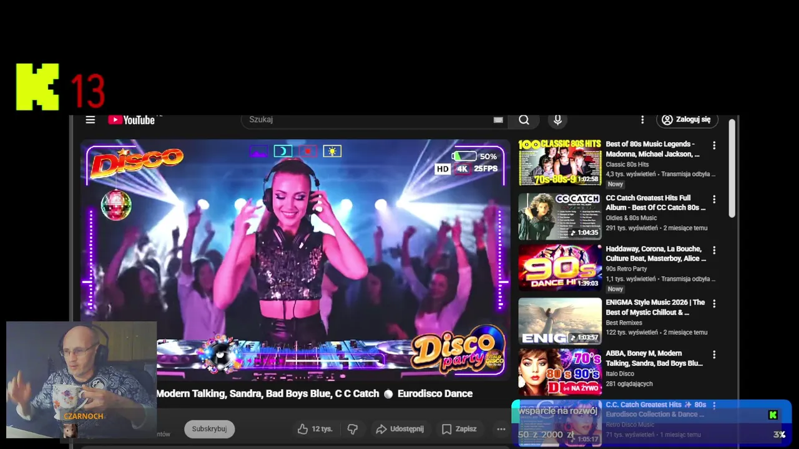Share the video via Udostępnij
The width and height of the screenshot is (799, 449).
[x=399, y=429]
